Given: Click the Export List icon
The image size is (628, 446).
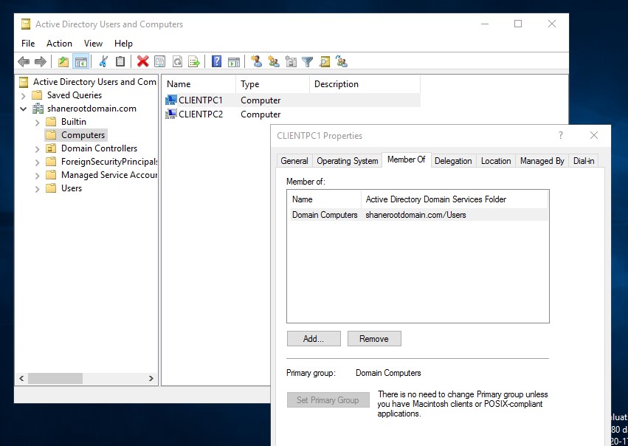Looking at the screenshot, I should (194, 62).
